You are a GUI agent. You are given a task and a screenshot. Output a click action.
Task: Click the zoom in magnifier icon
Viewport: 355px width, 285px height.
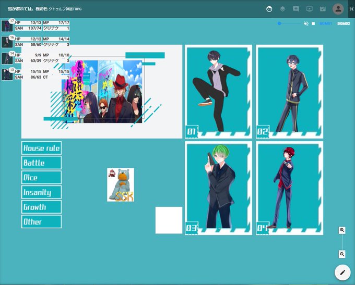click(x=342, y=230)
